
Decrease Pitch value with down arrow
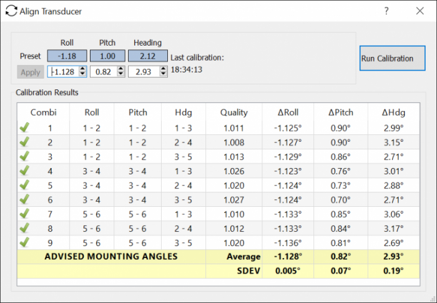click(120, 74)
